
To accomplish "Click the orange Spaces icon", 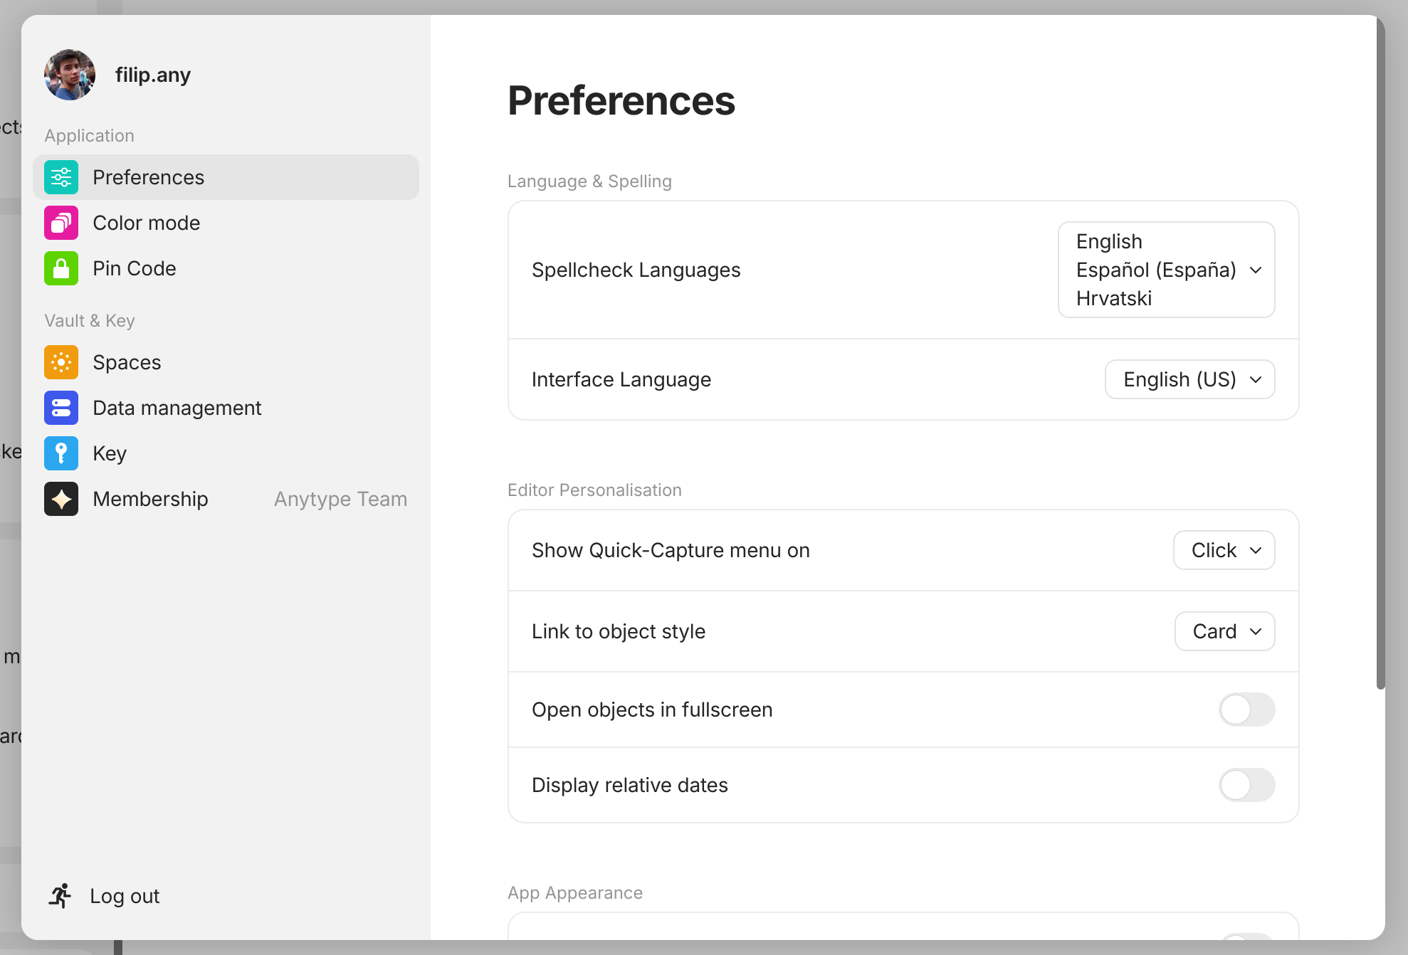I will coord(61,362).
